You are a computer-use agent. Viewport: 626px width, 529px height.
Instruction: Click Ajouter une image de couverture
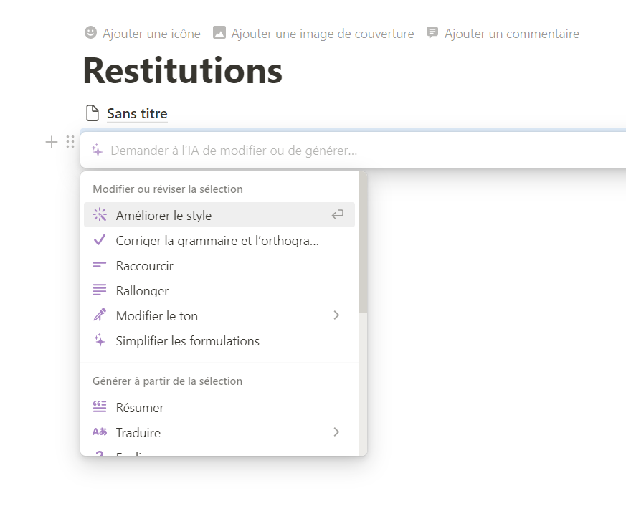tap(314, 33)
